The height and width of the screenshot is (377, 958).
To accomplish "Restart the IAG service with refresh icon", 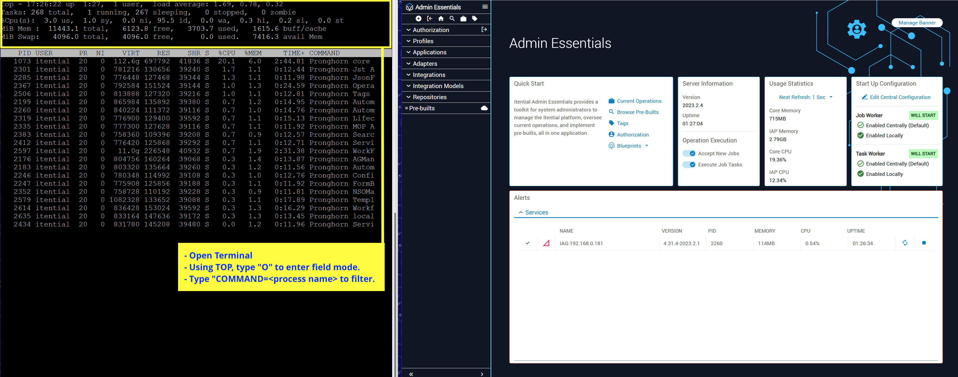I will [x=905, y=243].
